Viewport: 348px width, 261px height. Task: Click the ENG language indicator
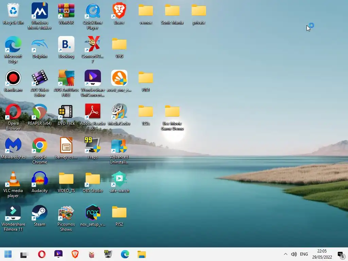[x=304, y=254]
